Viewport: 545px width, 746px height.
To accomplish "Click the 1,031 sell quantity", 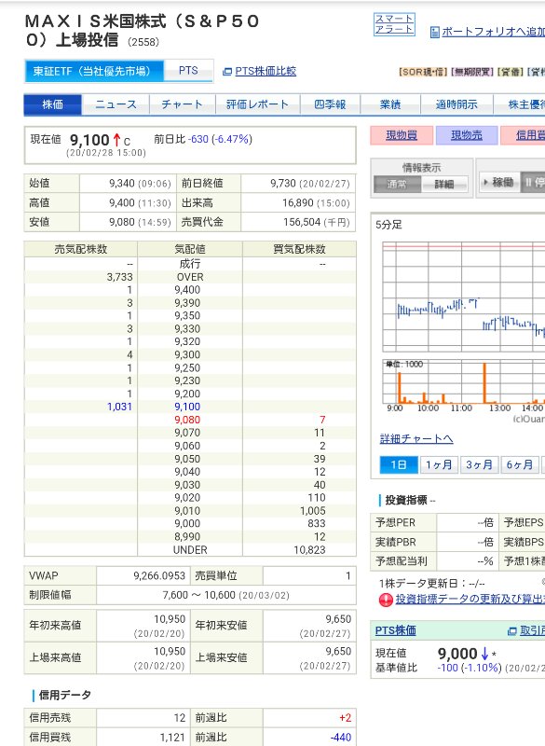I will 119,407.
